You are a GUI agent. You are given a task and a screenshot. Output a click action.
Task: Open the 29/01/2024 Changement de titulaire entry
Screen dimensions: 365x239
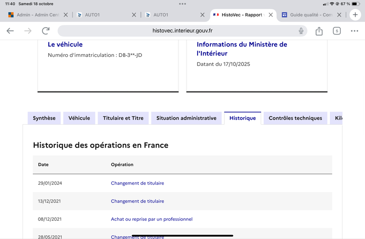tap(137, 183)
